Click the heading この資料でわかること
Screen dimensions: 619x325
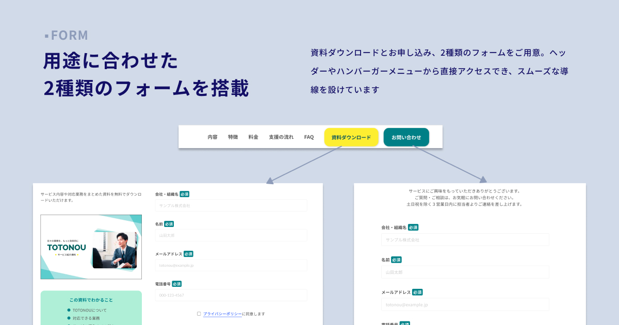pos(91,300)
